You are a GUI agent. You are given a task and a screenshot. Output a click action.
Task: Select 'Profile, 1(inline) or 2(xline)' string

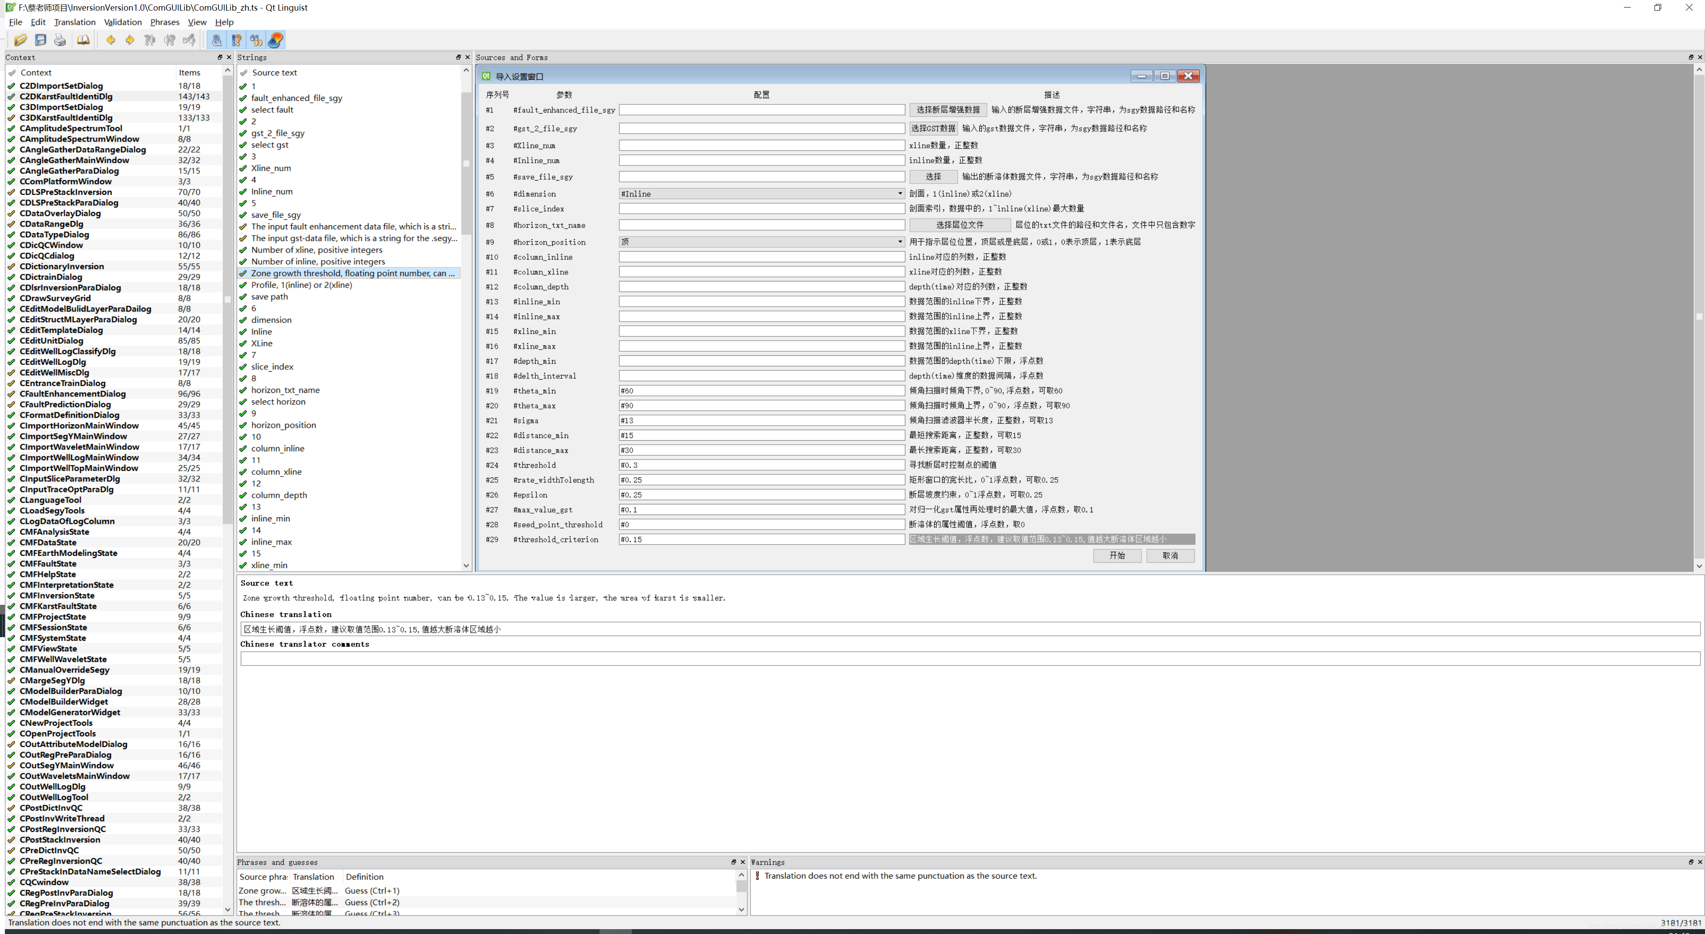coord(302,285)
